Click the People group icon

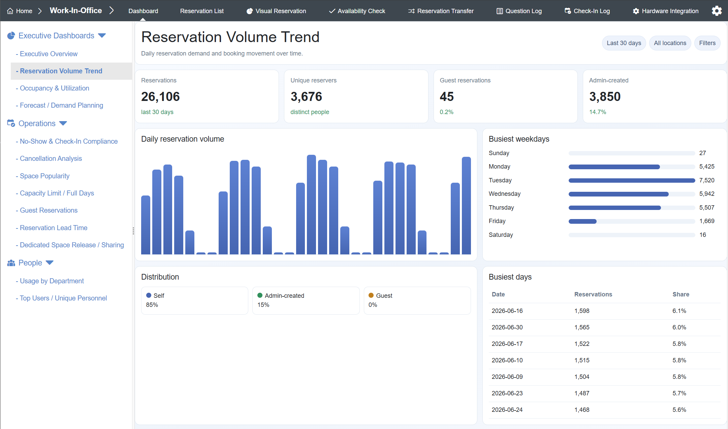pos(11,263)
